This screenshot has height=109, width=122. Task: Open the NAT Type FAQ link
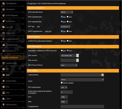38,26
